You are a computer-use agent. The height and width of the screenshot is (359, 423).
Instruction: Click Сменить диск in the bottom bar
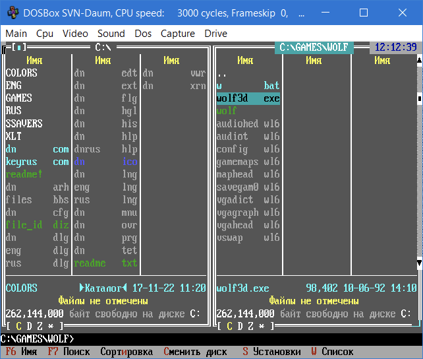[195, 352]
